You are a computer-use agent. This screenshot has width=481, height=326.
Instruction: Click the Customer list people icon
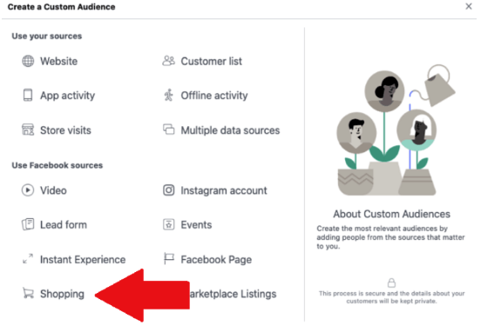(168, 61)
